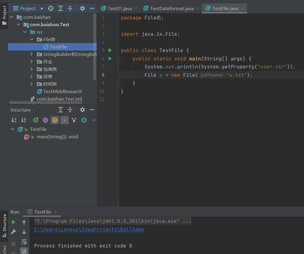Screen dimensions: 304x254
Task: Collapse the File类 package
Action: click(32, 40)
